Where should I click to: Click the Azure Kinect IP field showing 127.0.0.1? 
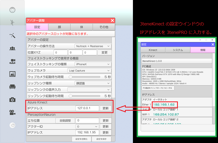point(87,108)
